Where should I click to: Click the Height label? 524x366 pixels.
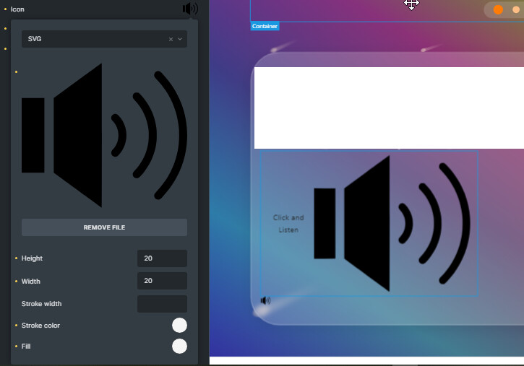point(32,258)
